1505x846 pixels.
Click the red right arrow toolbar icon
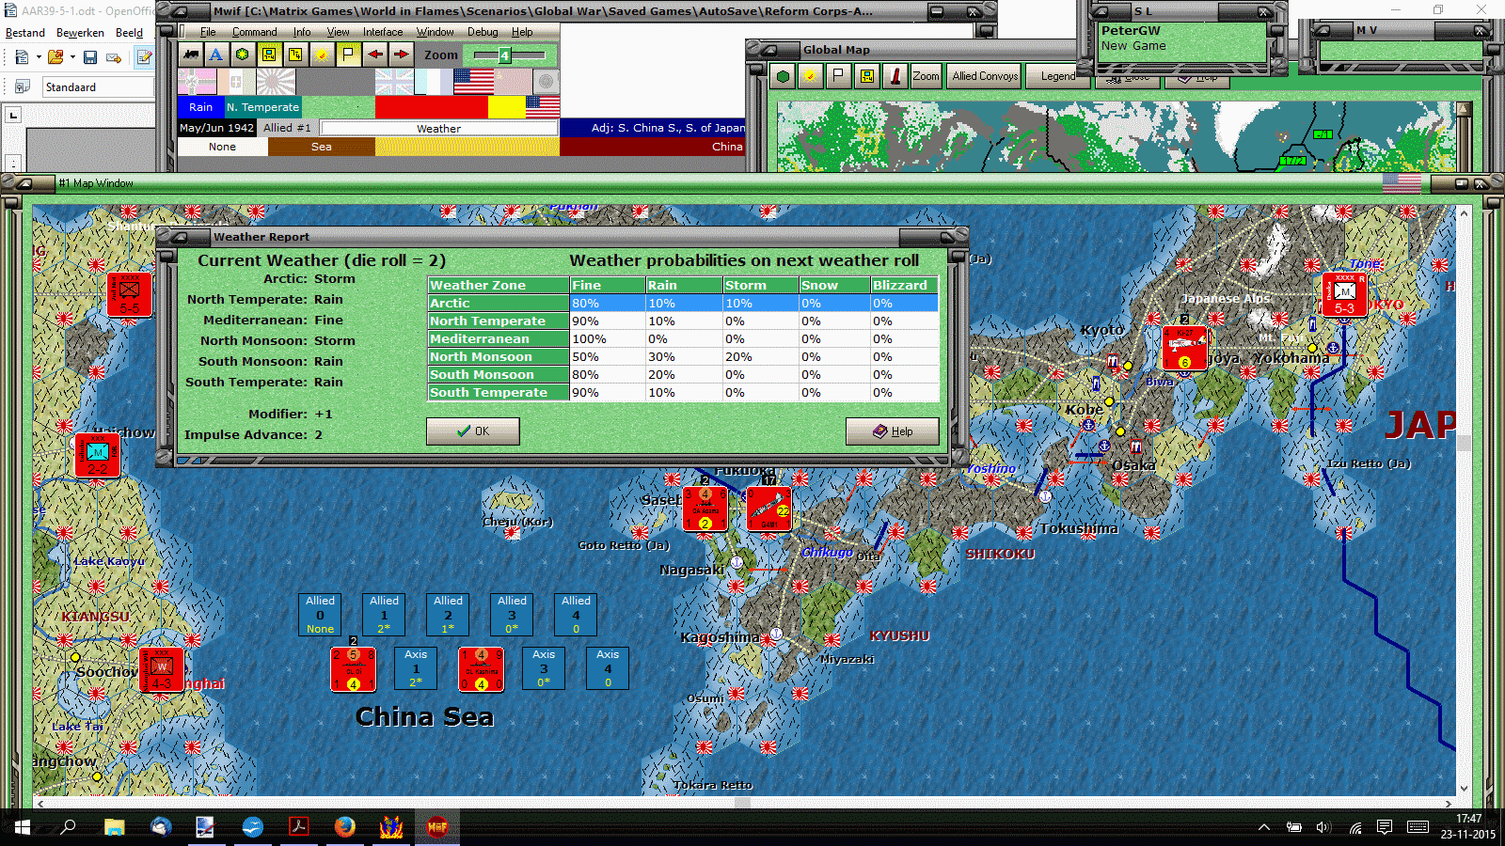coord(401,55)
